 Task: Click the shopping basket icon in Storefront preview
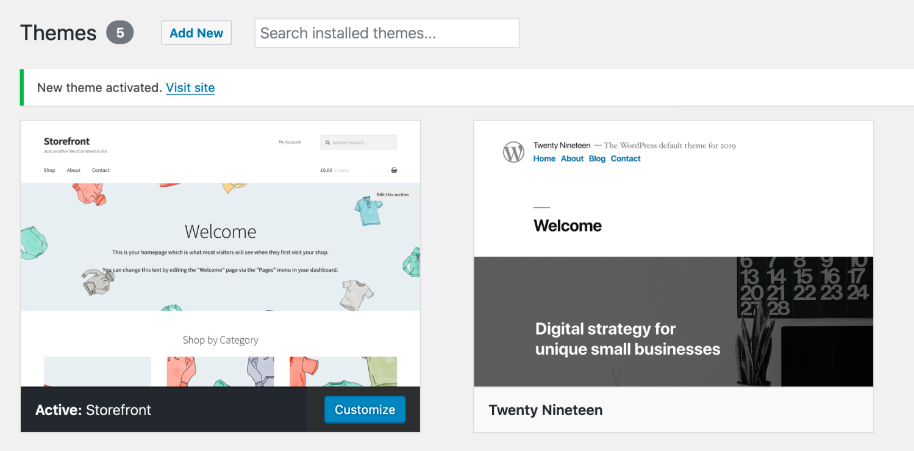[x=394, y=170]
